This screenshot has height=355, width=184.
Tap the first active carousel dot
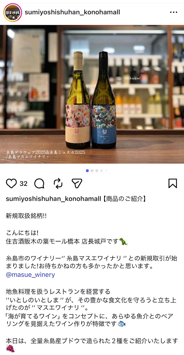pyautogui.click(x=87, y=171)
